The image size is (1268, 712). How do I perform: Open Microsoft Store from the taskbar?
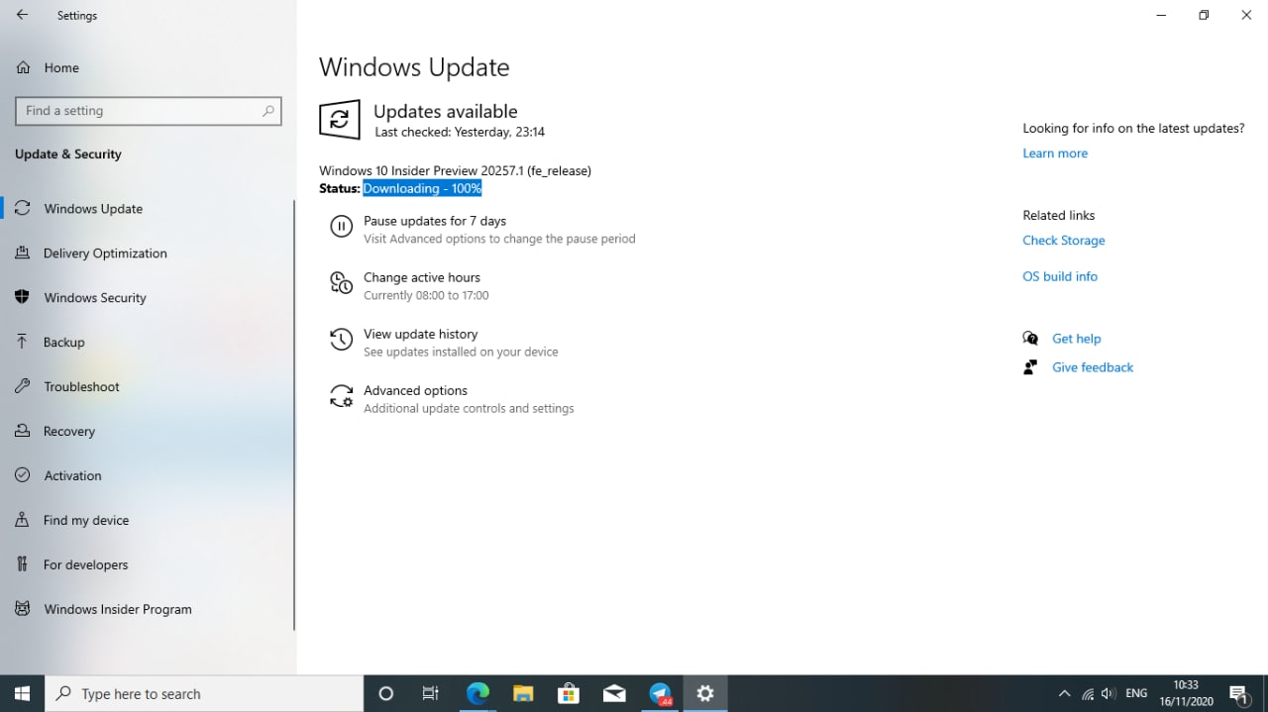(569, 693)
